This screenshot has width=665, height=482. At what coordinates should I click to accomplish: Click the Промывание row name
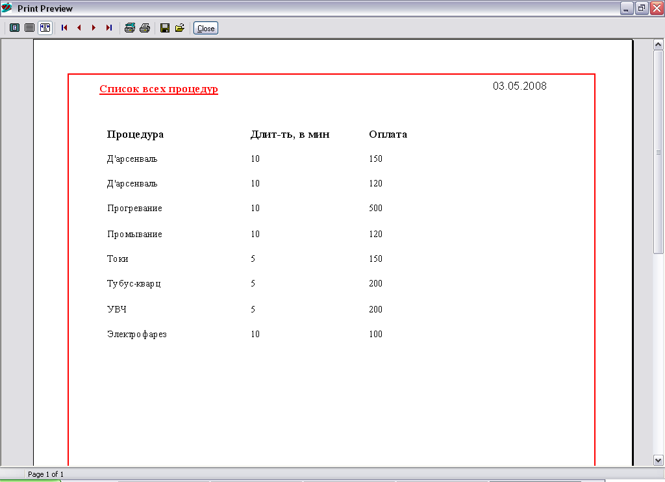pyautogui.click(x=134, y=235)
